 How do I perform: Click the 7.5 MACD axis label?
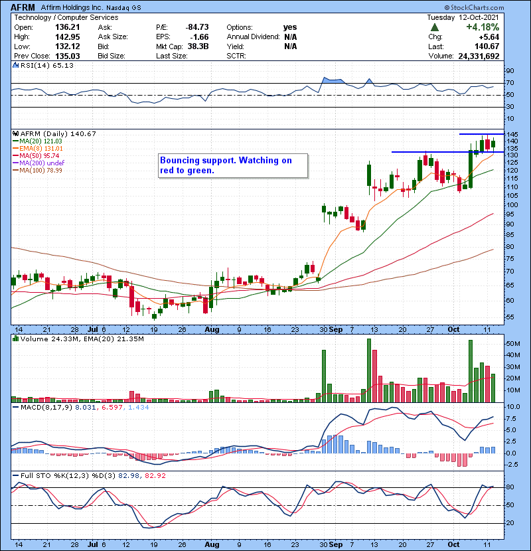[511, 418]
